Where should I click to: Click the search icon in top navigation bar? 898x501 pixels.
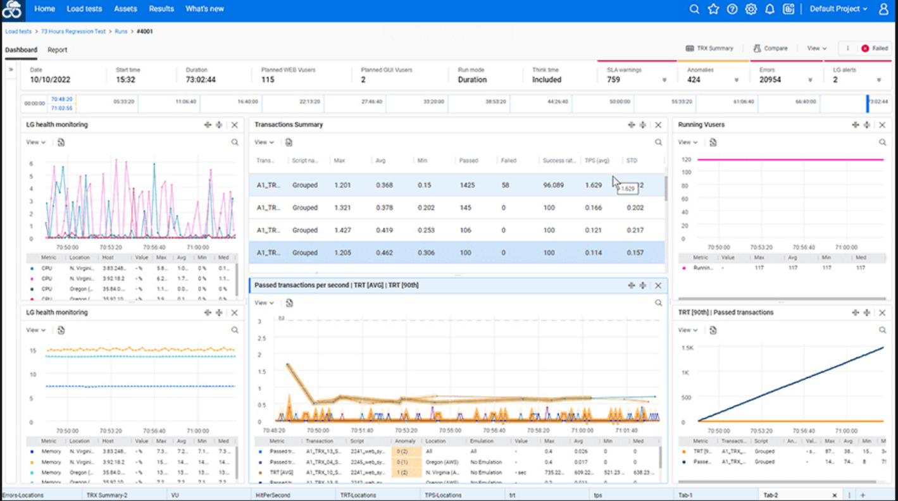coord(694,9)
